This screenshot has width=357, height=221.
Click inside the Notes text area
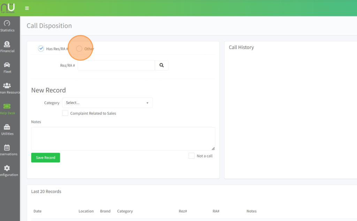pos(123,139)
